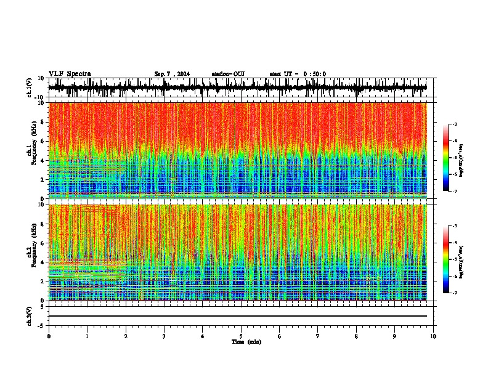Click the 'Time (min)' axis label
This screenshot has height=377, width=488.
click(246, 342)
